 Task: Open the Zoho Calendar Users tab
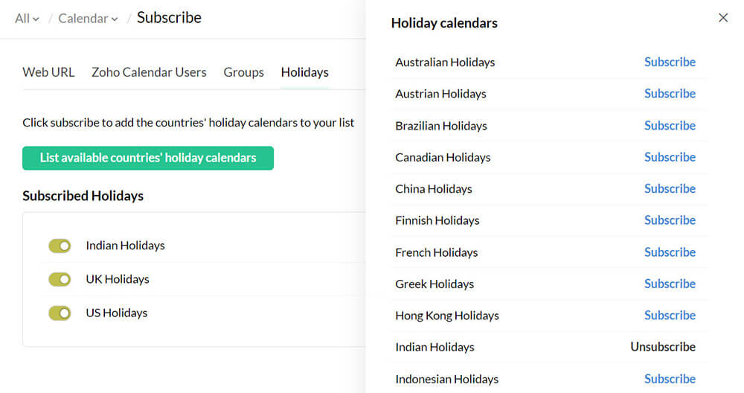tap(149, 72)
